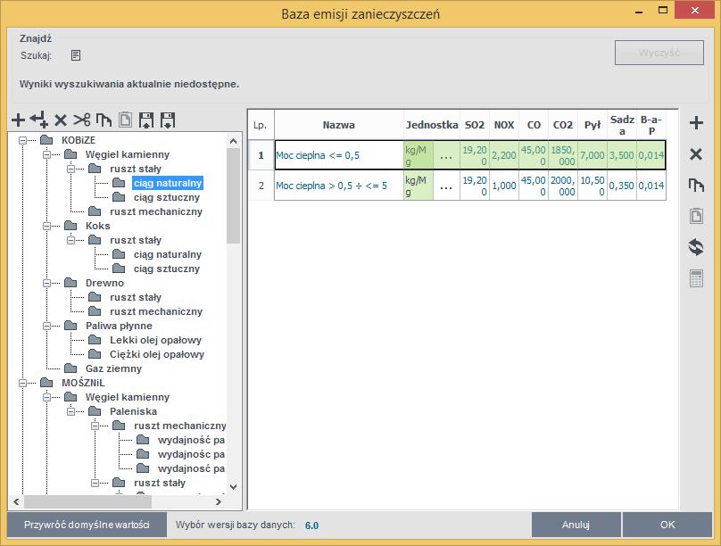Click the calculator icon on right
The width and height of the screenshot is (721, 546).
point(696,278)
